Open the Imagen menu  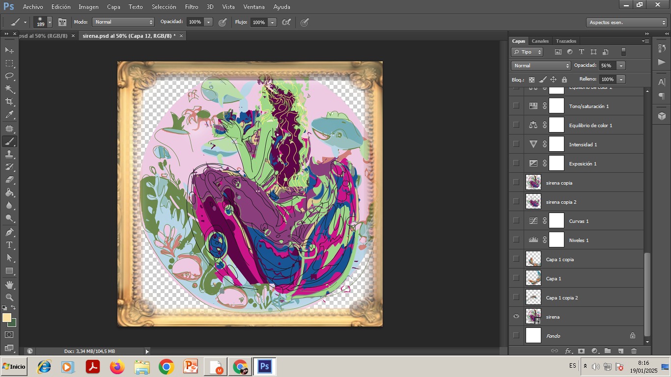click(88, 7)
